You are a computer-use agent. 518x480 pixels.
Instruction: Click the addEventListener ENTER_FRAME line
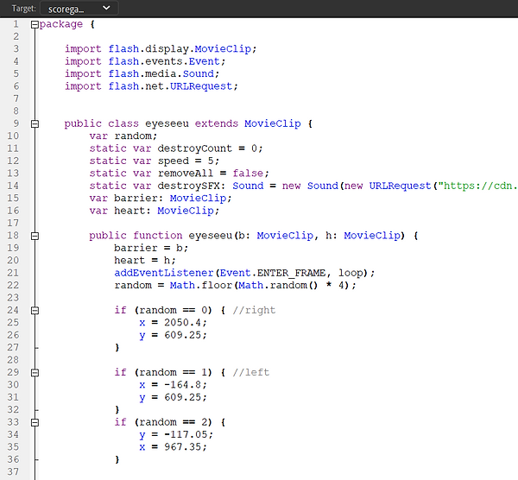[244, 273]
